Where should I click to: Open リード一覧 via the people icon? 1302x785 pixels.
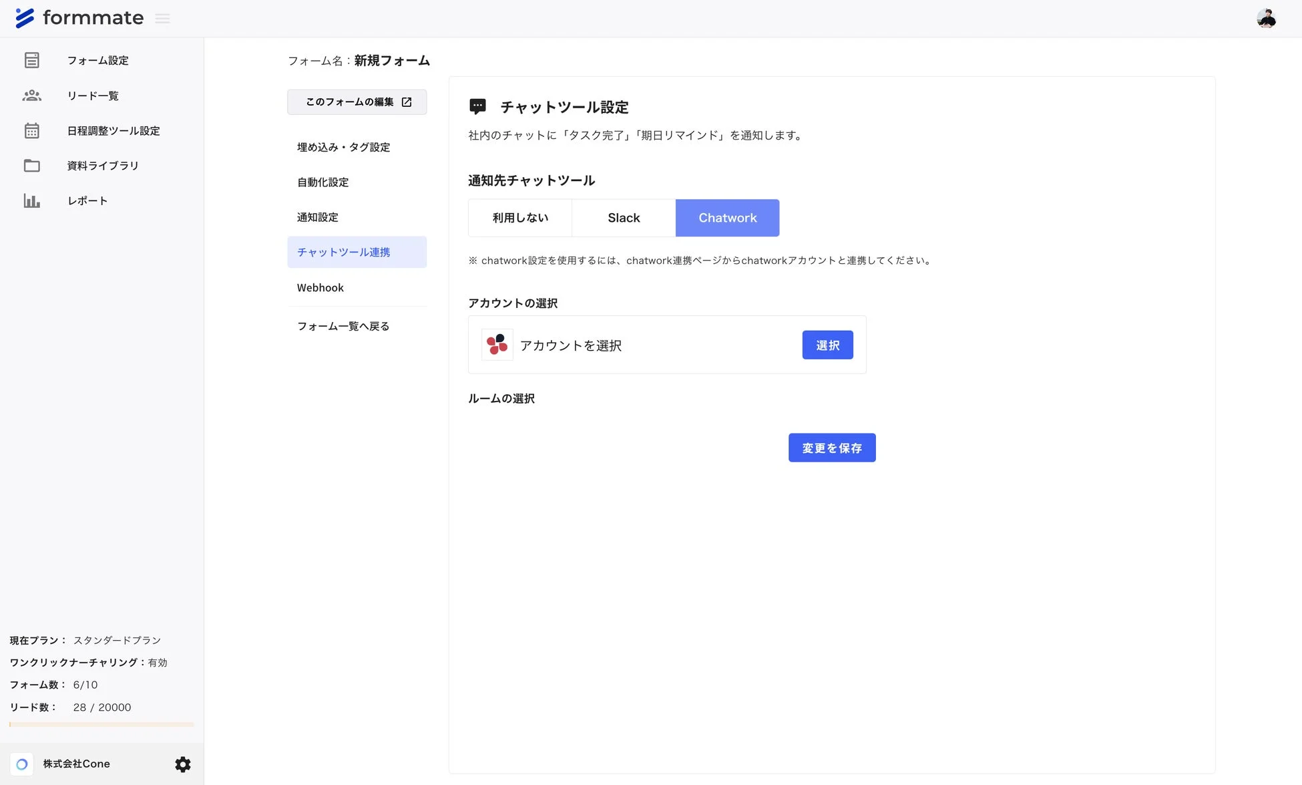tap(31, 96)
